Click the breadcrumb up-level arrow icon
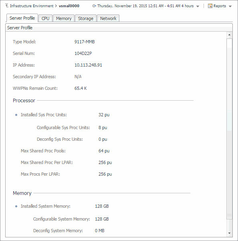The width and height of the screenshot is (238, 241). (7, 6)
